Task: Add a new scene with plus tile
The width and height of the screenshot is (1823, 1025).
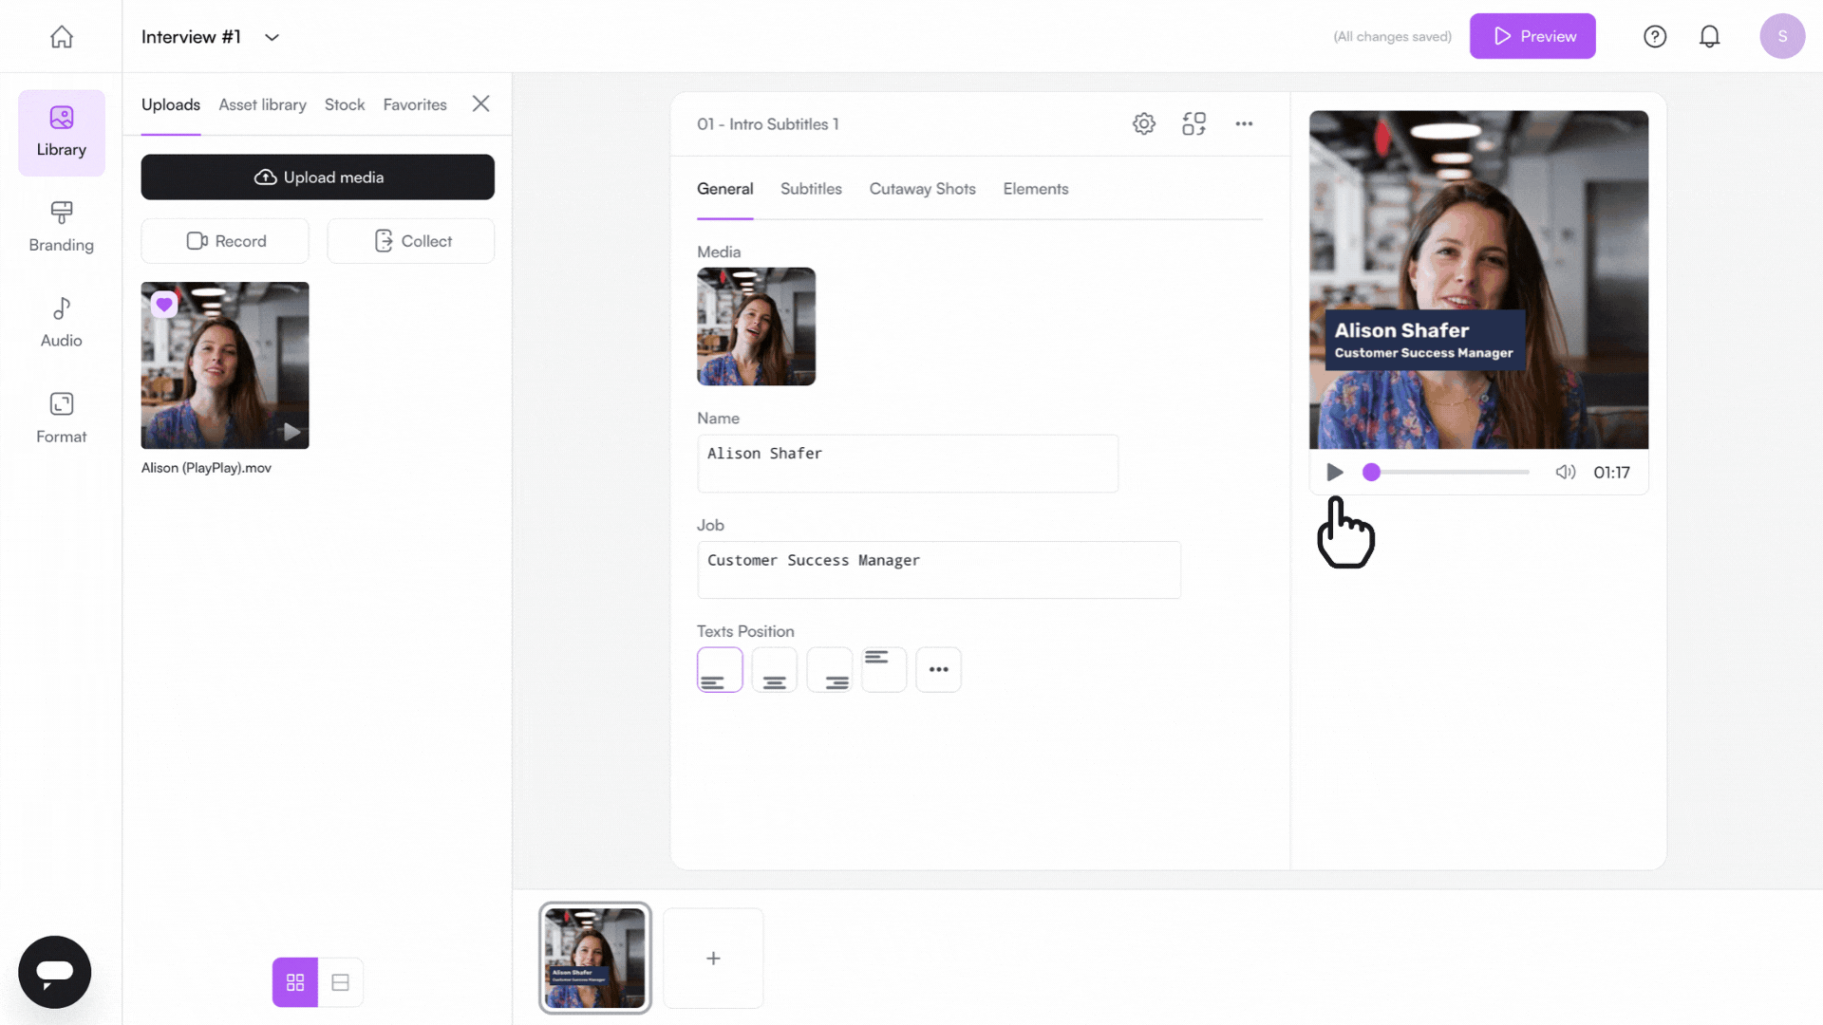Action: click(x=713, y=959)
